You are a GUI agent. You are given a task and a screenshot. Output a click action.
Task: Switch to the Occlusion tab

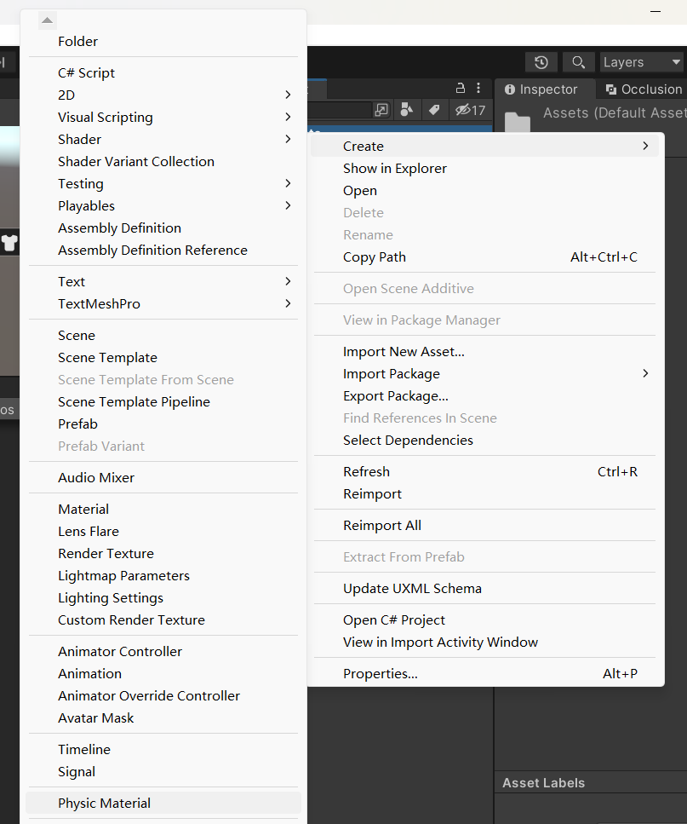(x=644, y=89)
